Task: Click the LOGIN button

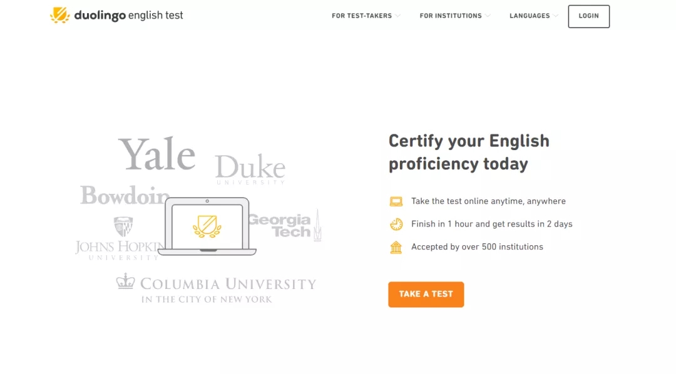Action: tap(588, 16)
